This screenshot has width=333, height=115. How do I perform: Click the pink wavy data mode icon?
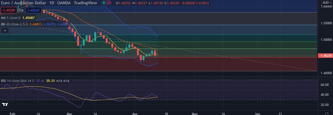pos(108,3)
